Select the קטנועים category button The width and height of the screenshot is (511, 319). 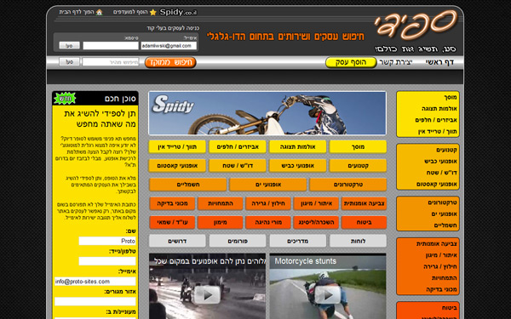point(358,166)
